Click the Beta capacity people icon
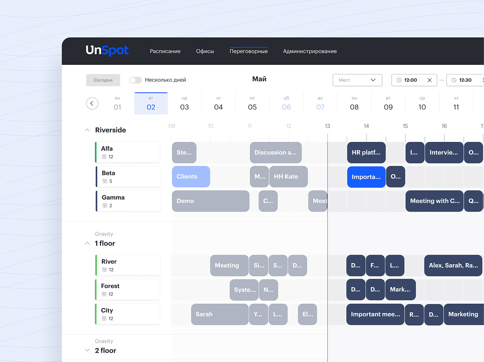The width and height of the screenshot is (484, 362). tap(105, 181)
